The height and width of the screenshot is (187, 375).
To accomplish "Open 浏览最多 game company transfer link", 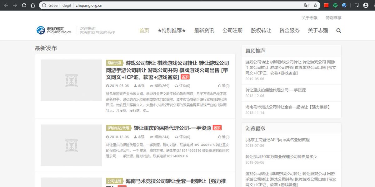I will tap(291, 179).
